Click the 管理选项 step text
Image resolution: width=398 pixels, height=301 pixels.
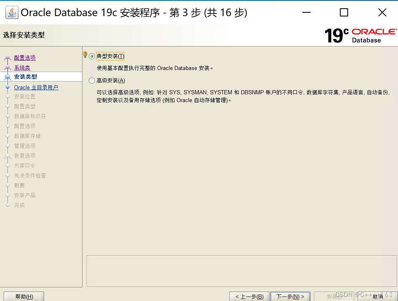pyautogui.click(x=25, y=146)
